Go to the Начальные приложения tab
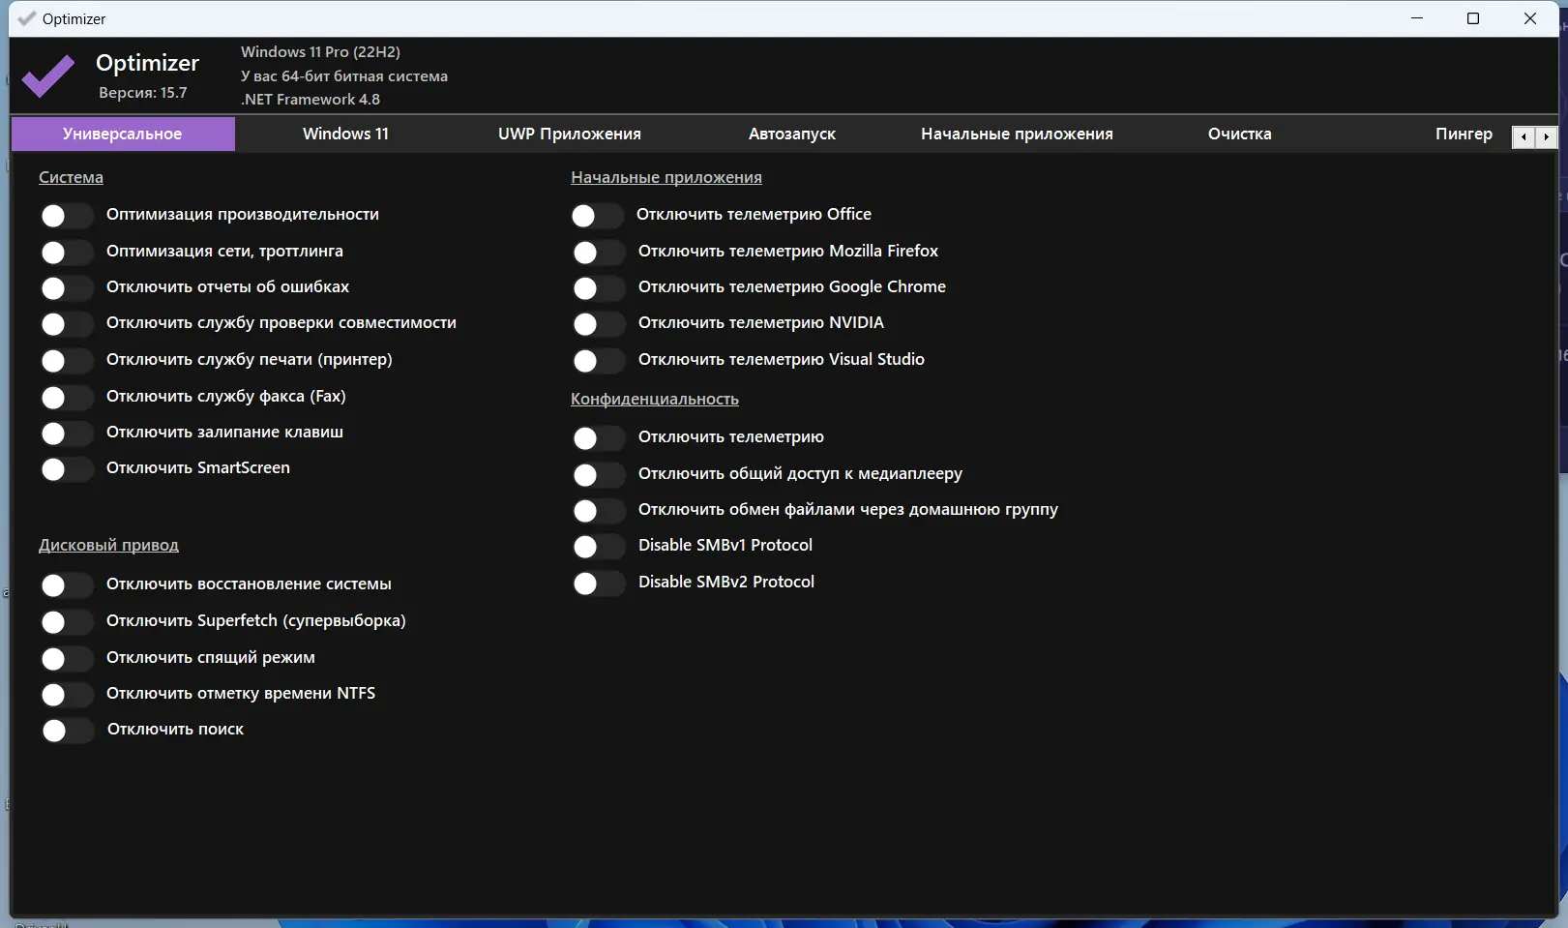Screen dimensions: 1568x928 coord(1017,134)
